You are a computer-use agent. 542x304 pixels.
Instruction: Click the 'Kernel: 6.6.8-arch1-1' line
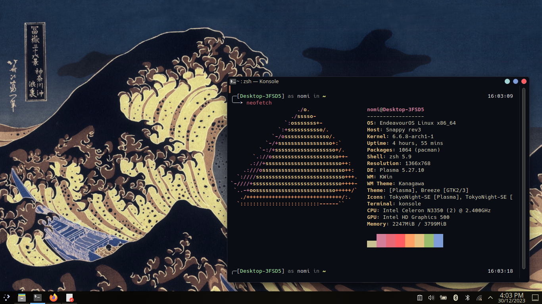tap(400, 137)
